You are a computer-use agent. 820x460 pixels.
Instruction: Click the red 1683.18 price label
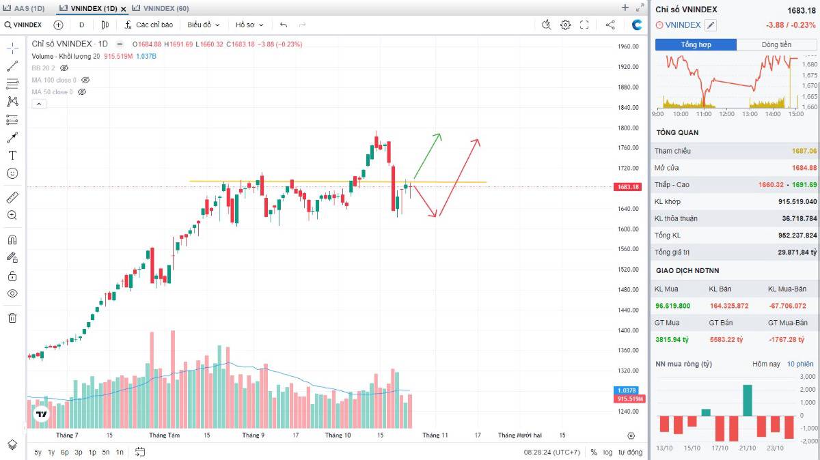(627, 186)
